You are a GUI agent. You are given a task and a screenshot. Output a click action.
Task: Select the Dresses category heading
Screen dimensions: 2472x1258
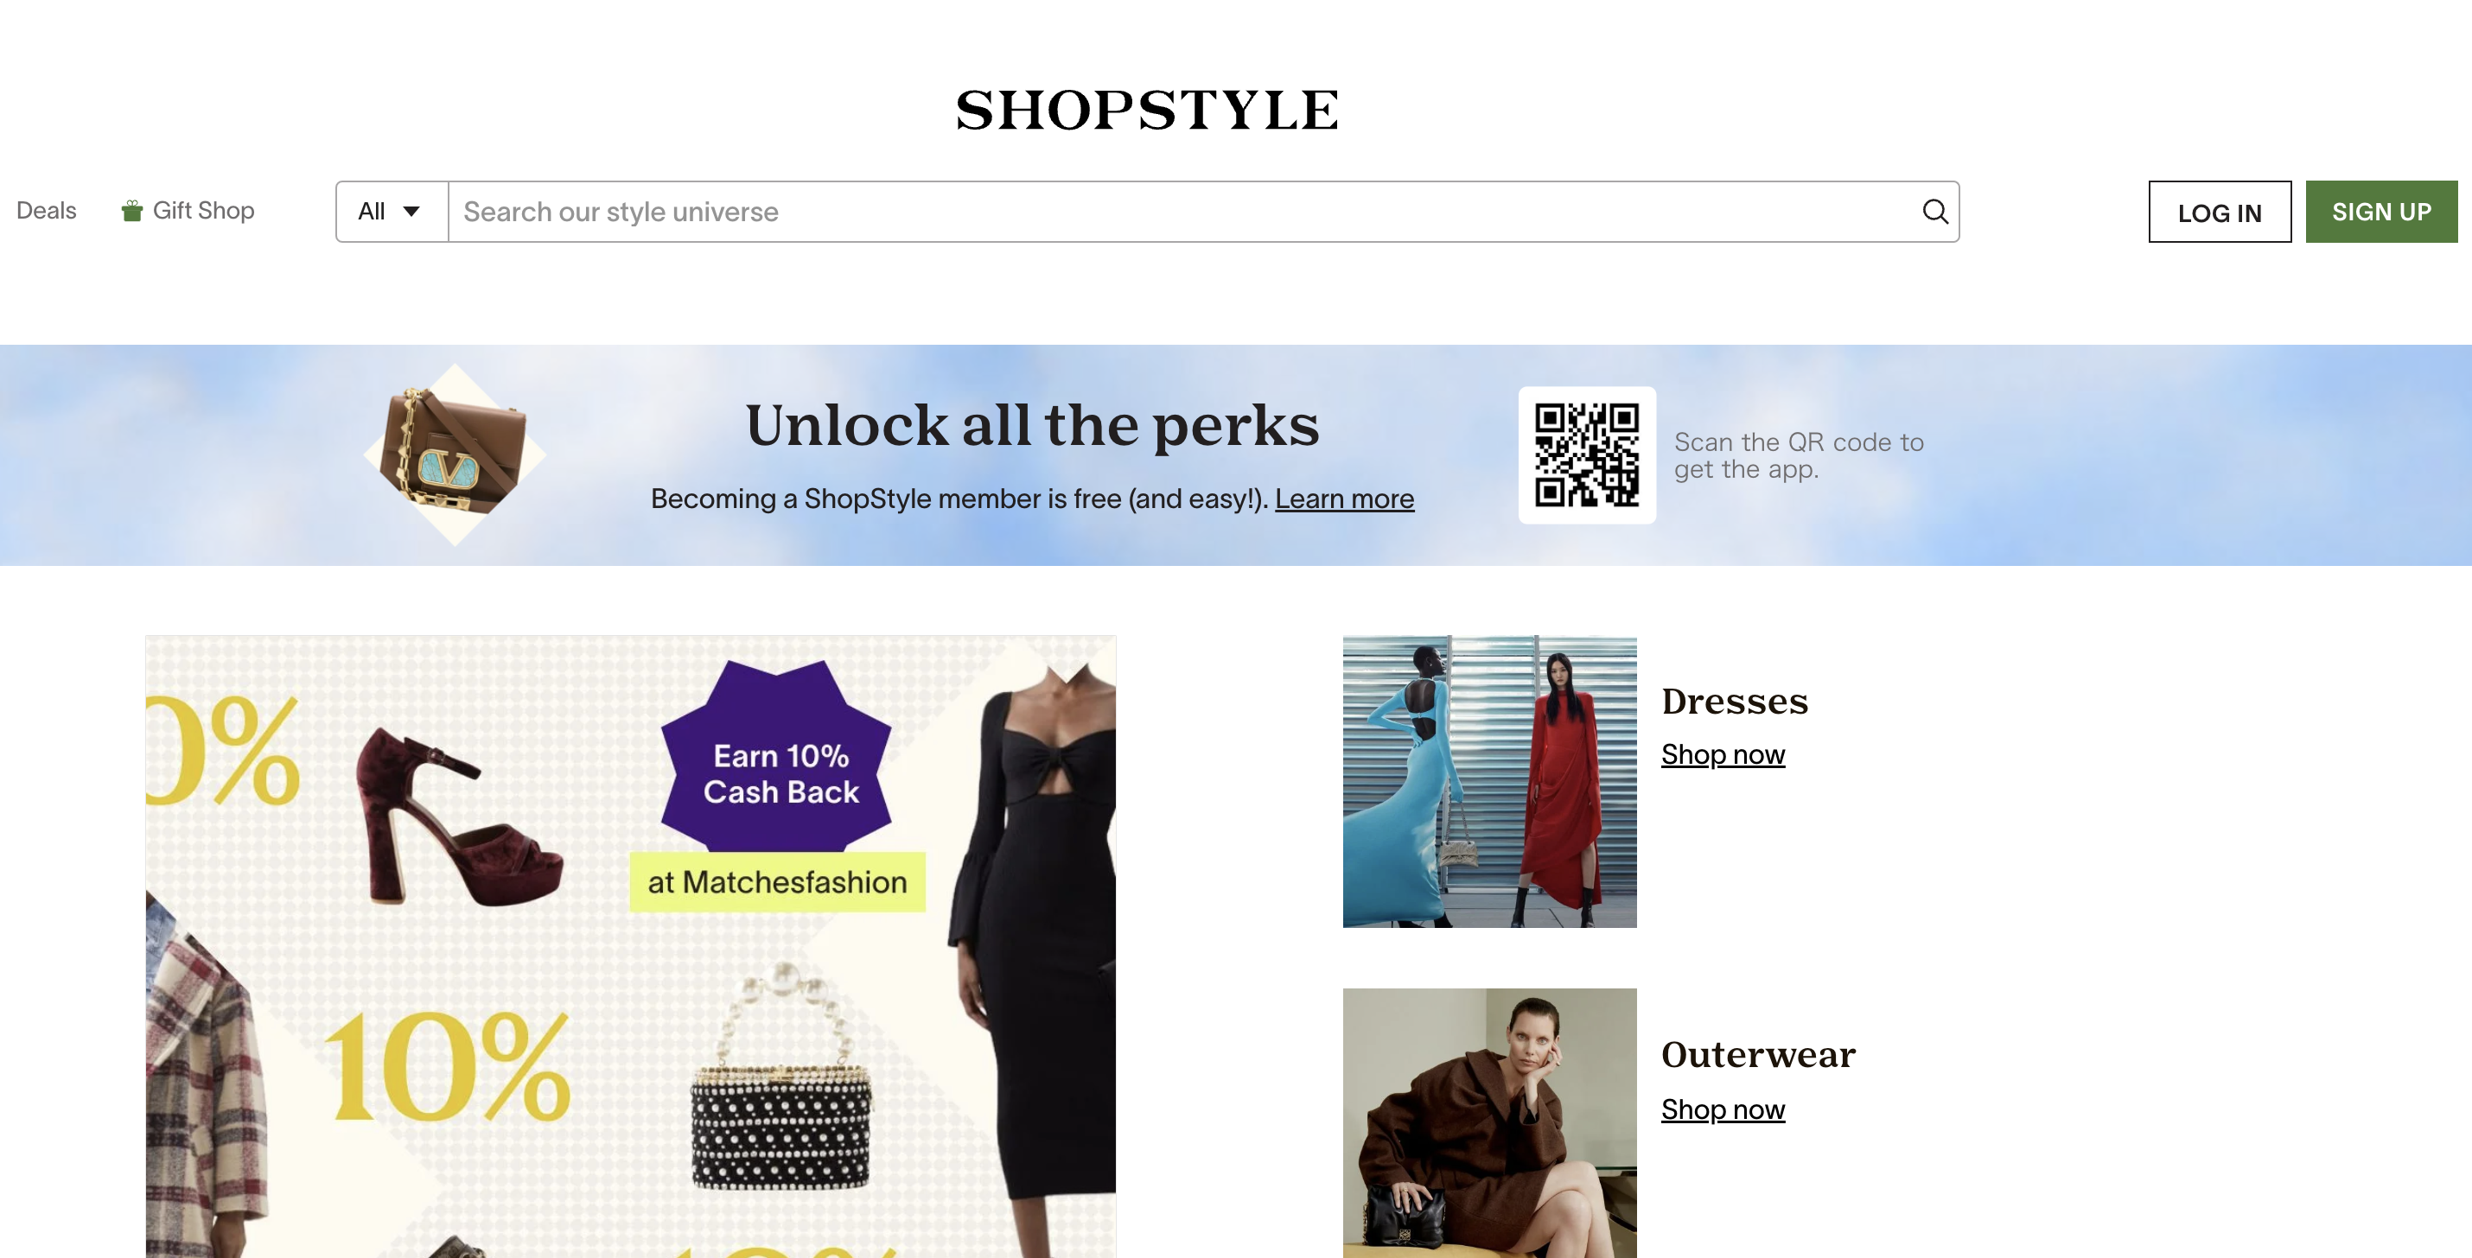coord(1734,702)
